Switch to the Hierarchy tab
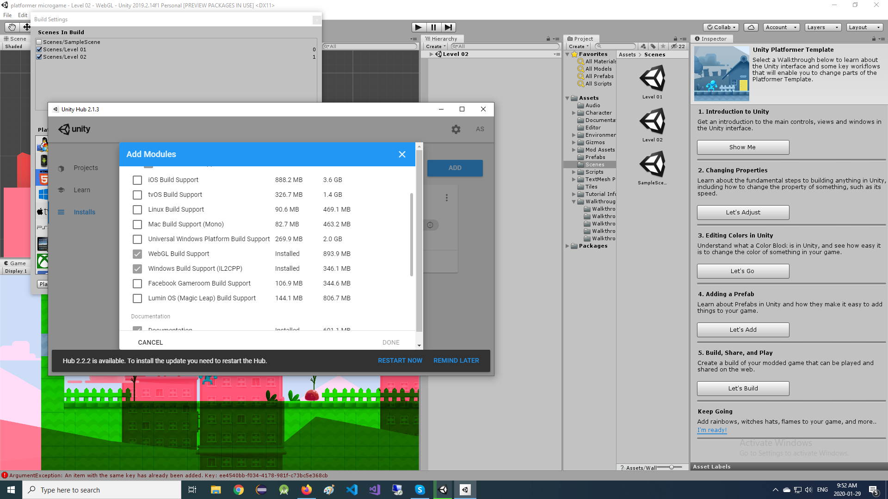 (444, 39)
